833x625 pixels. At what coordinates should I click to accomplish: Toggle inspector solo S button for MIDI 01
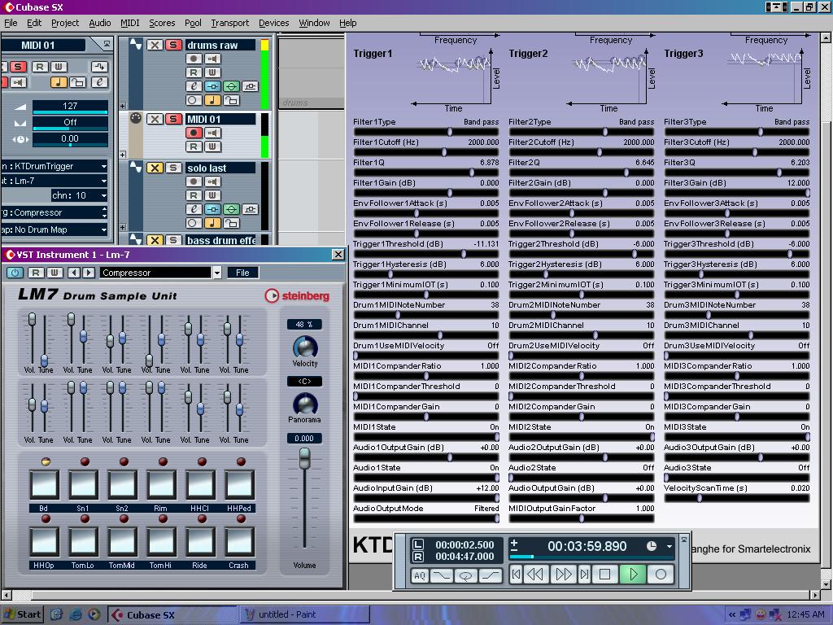18,67
